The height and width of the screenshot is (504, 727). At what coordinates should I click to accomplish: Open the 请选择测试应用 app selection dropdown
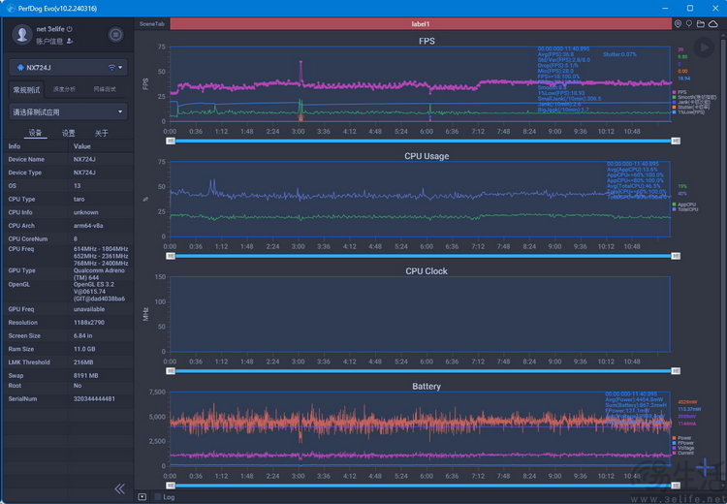(x=68, y=111)
